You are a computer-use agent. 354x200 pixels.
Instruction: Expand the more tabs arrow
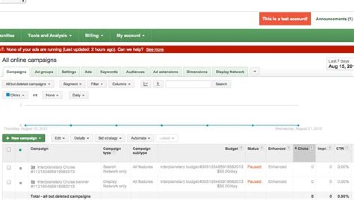(x=255, y=72)
